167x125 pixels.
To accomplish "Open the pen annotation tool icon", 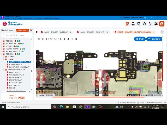I will pyautogui.click(x=76, y=39).
